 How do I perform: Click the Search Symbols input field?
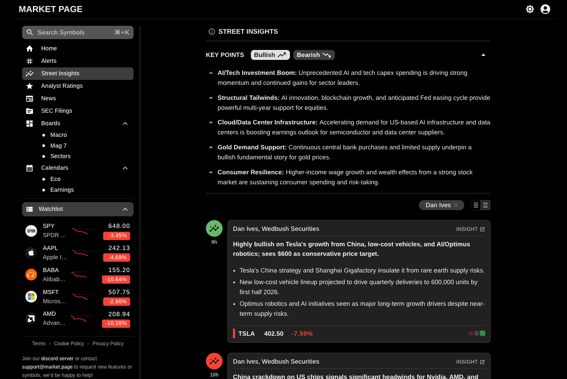click(78, 32)
